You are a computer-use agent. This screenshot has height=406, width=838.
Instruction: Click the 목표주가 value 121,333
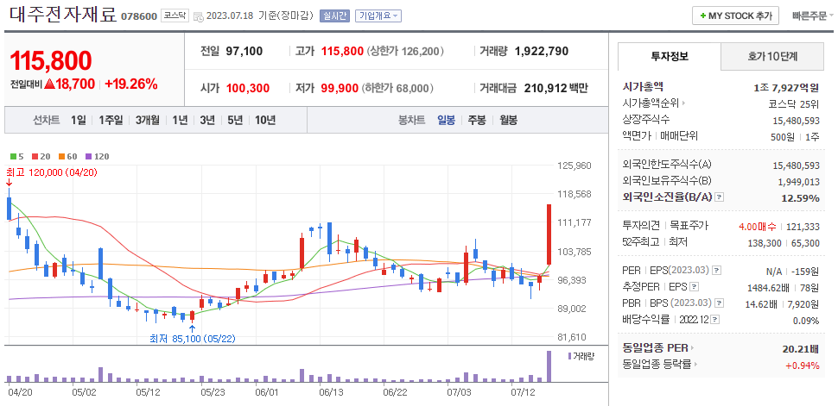pos(803,227)
